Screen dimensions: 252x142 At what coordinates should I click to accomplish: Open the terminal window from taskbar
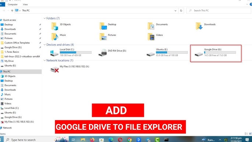pyautogui.click(x=166, y=139)
